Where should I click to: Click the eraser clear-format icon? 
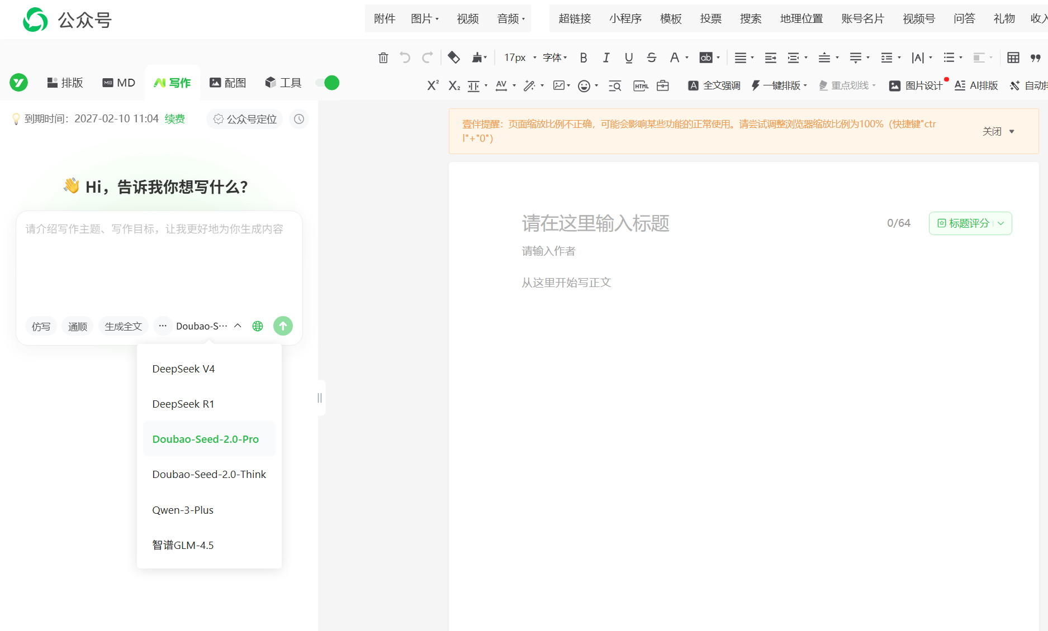[454, 57]
